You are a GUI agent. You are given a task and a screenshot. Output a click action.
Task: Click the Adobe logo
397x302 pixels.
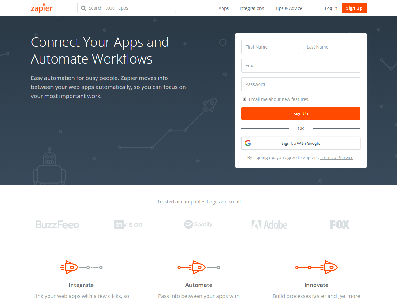coord(269,224)
